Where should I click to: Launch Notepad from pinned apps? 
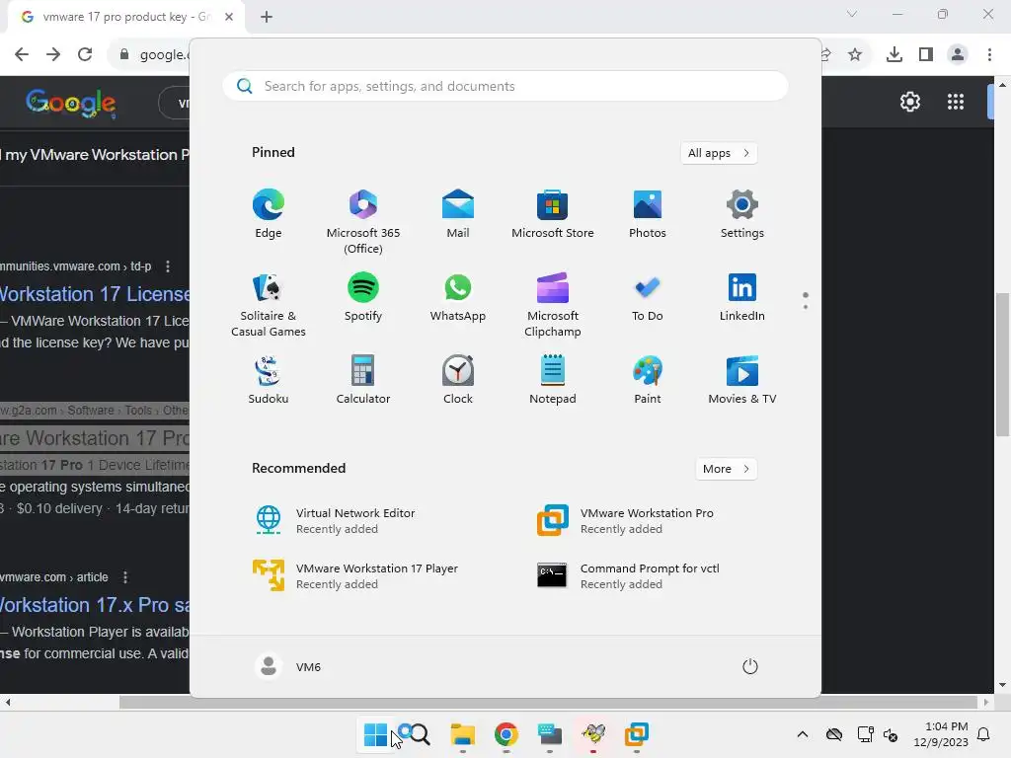coord(553,380)
